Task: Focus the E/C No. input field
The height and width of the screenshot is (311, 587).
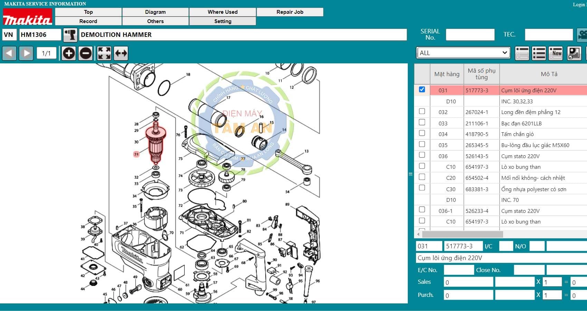Action: (x=459, y=270)
